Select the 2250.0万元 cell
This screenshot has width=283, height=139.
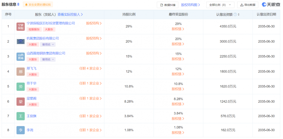click(x=228, y=56)
